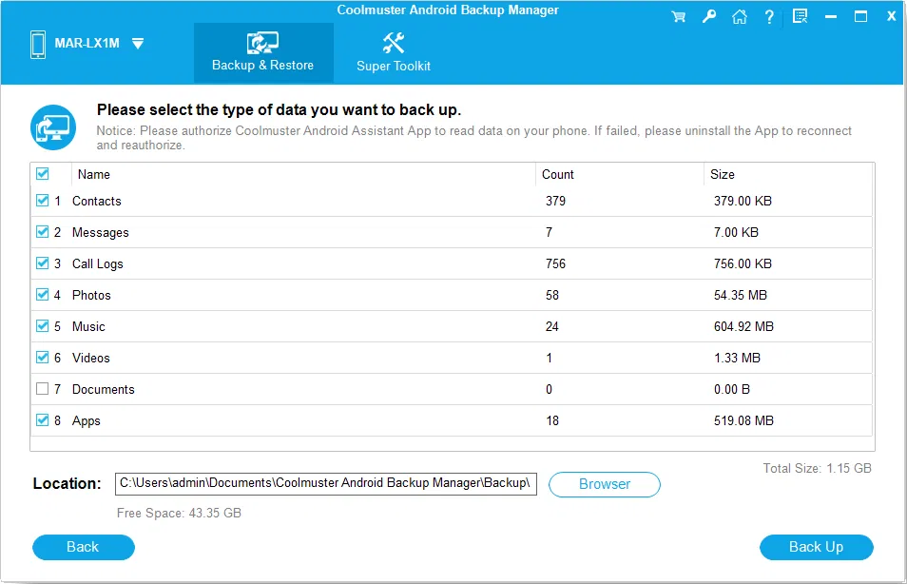The height and width of the screenshot is (584, 907).
Task: Select the Contacts row name
Action: click(x=97, y=201)
